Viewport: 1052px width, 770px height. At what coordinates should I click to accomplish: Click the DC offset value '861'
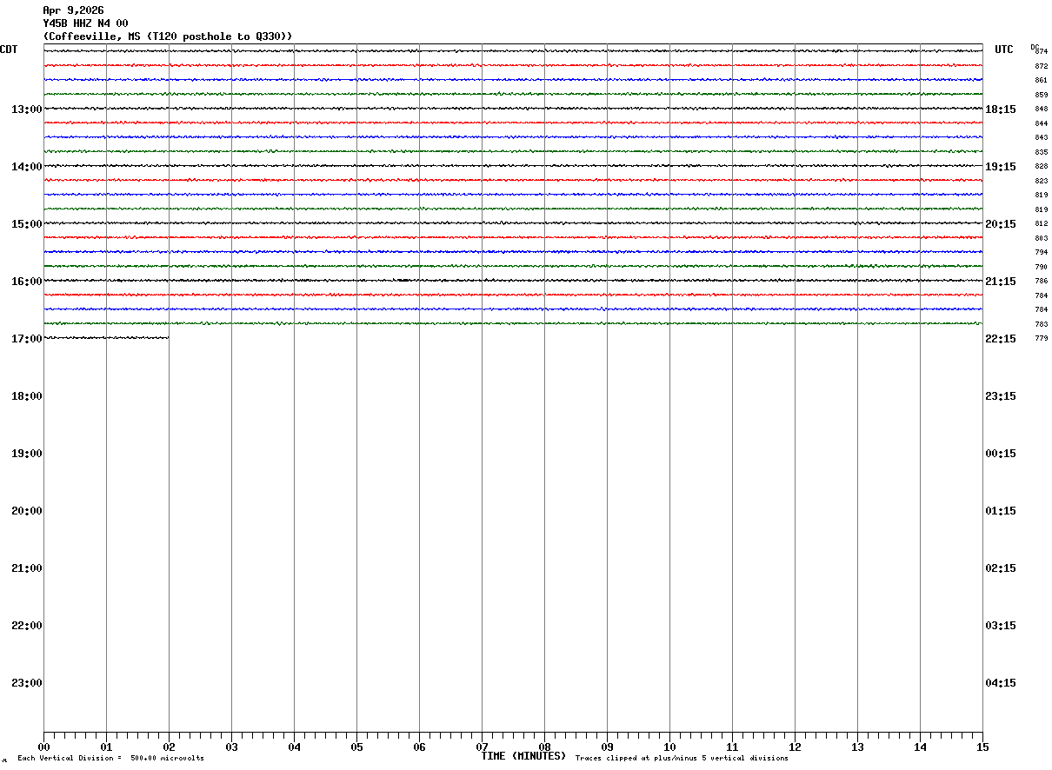point(1042,81)
